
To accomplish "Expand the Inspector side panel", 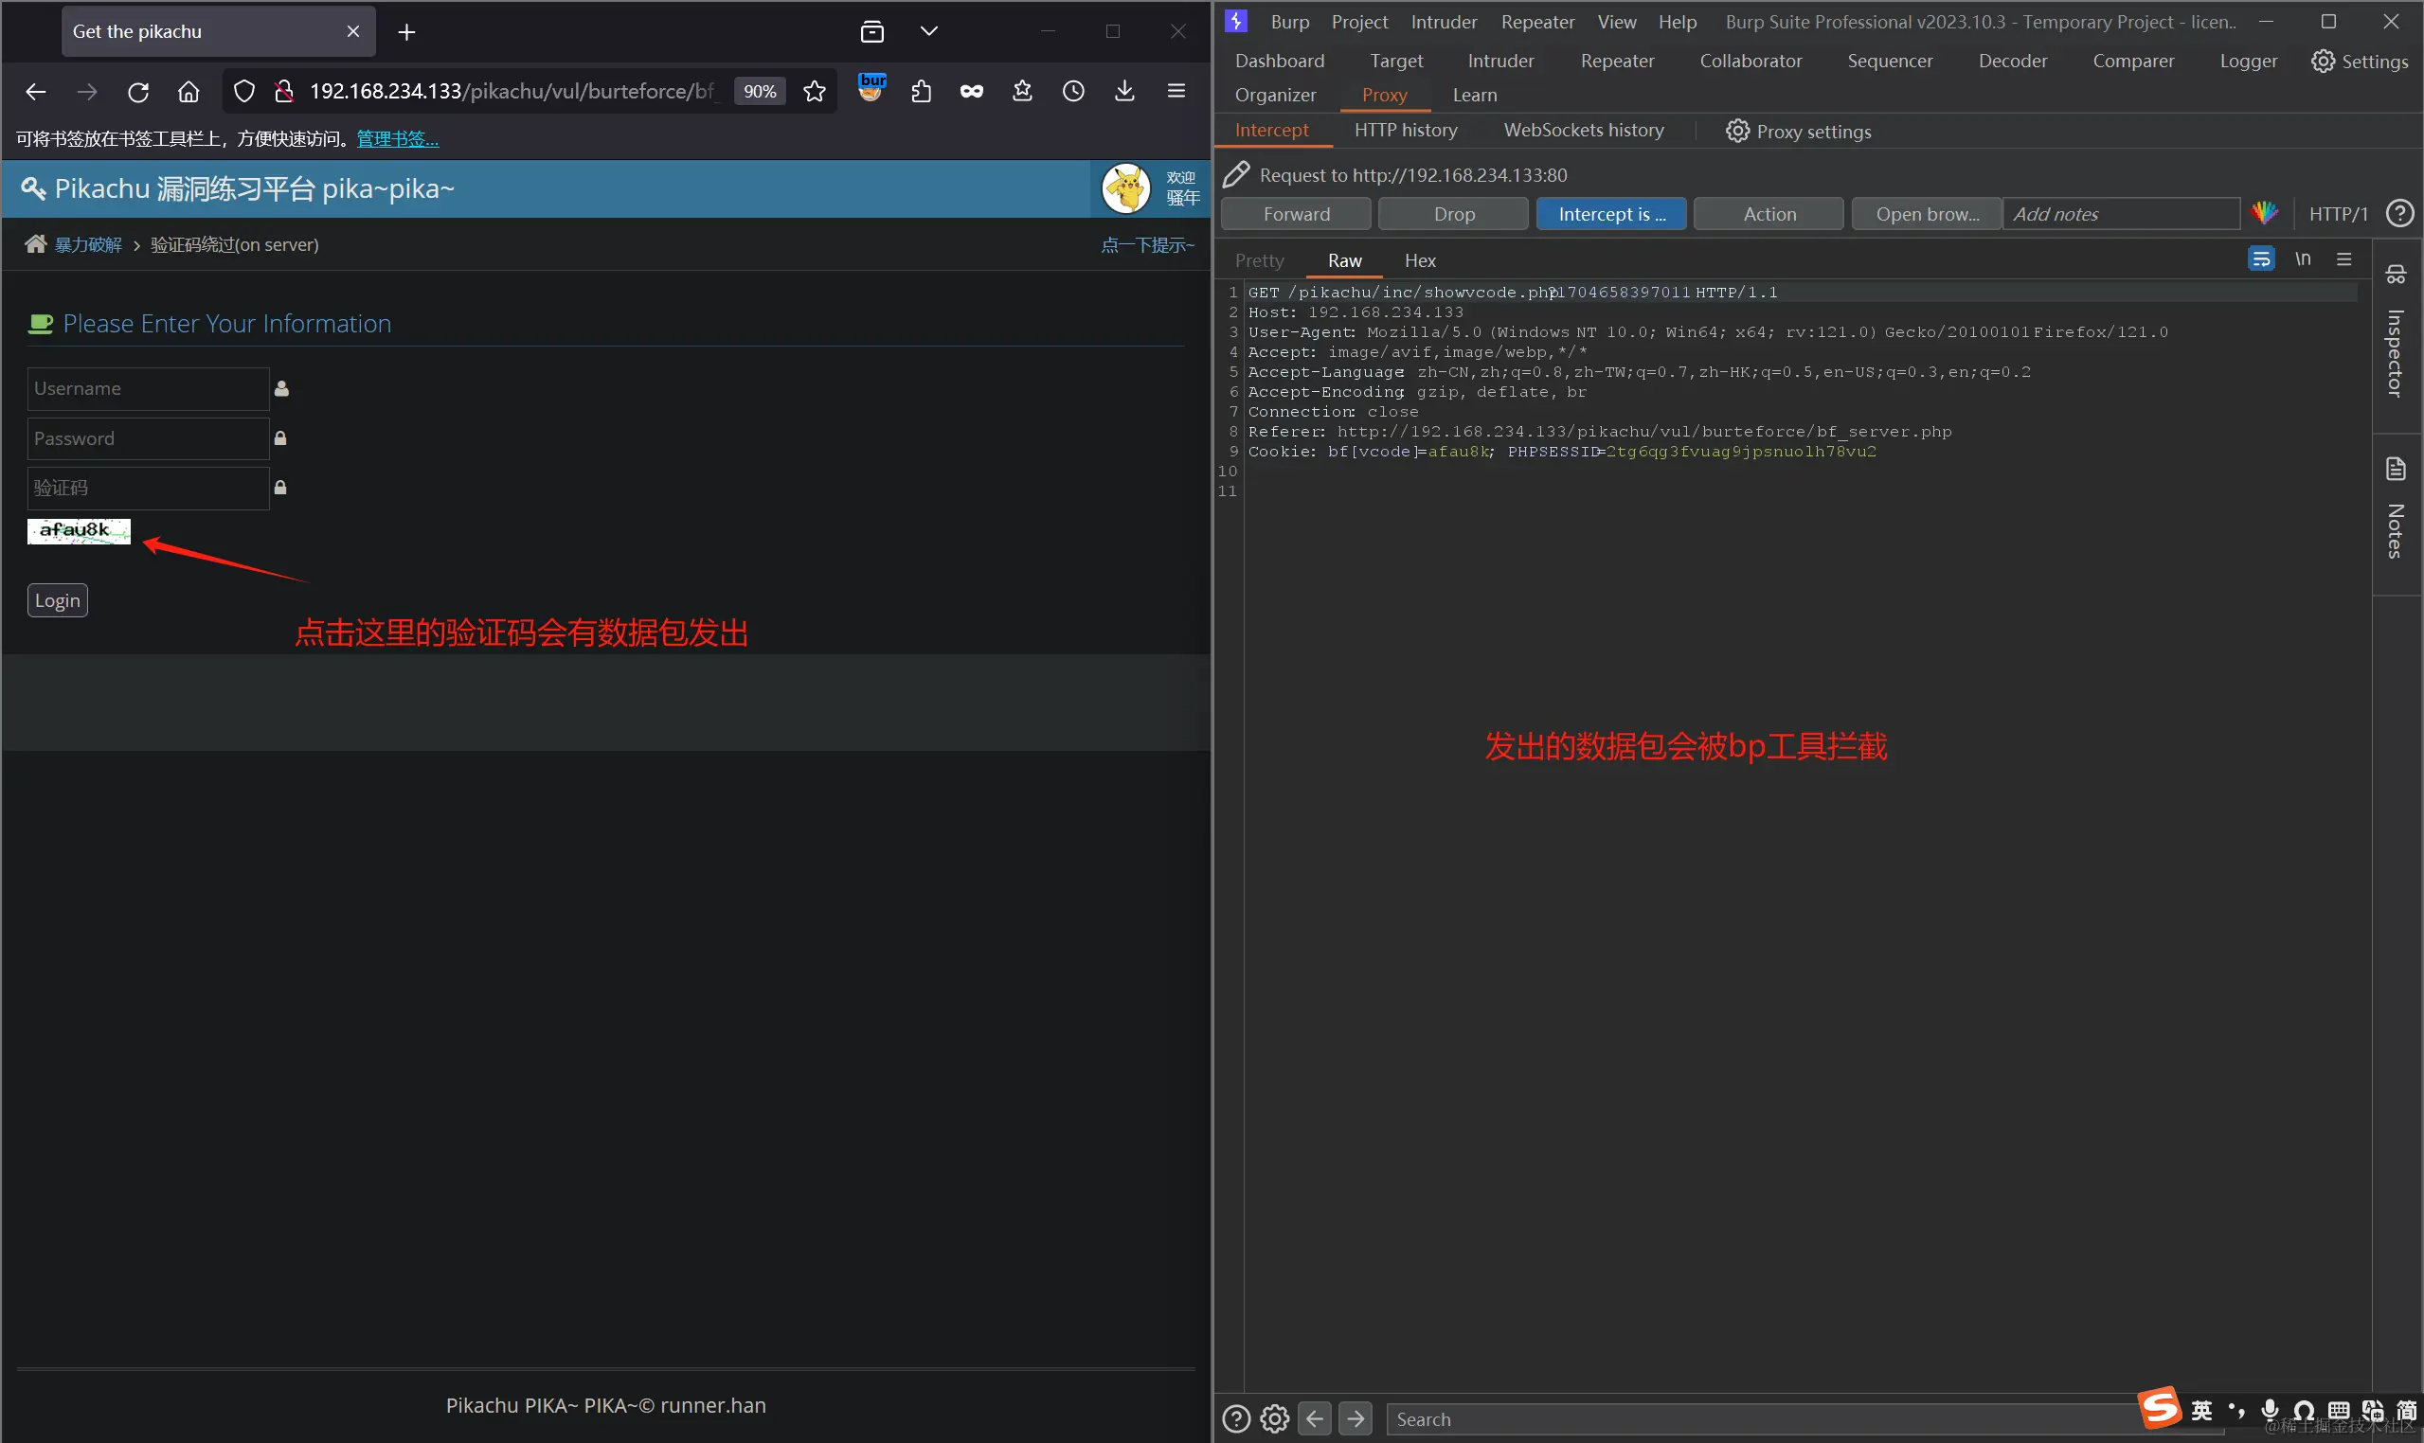I will [2395, 334].
